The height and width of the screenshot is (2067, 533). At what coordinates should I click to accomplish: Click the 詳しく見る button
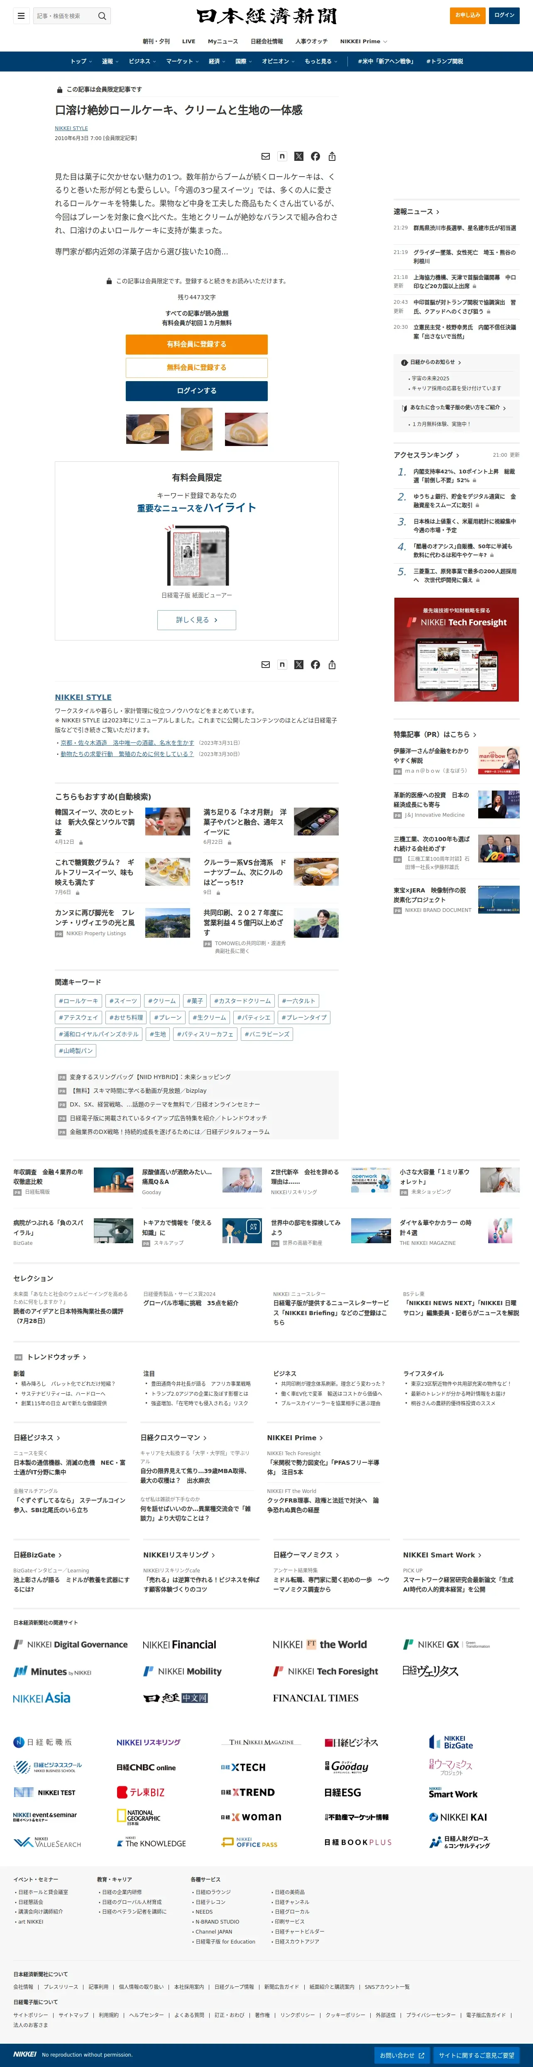[196, 619]
